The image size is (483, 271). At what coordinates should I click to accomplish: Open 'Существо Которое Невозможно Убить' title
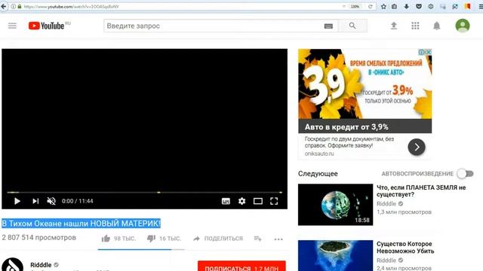405,248
